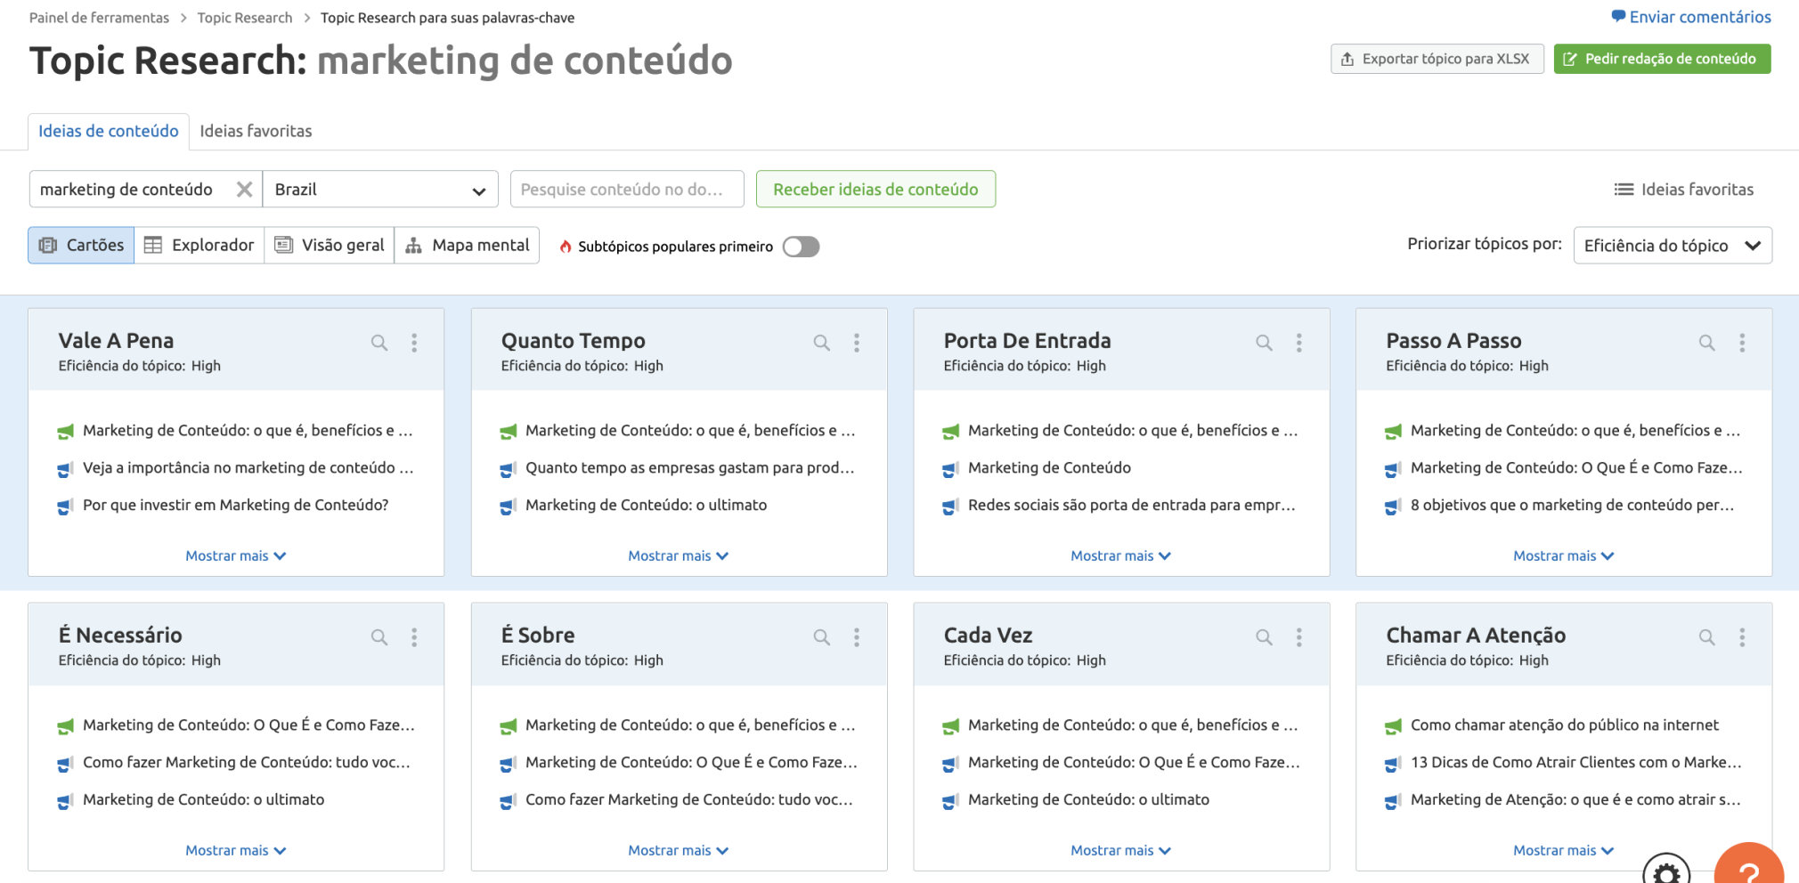This screenshot has width=1799, height=883.
Task: Open '13 Dicas de Como Atrair Clientes' headline
Action: (x=1576, y=762)
